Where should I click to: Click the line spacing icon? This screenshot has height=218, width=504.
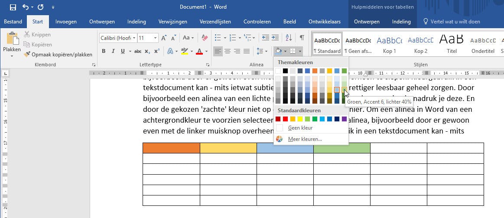pyautogui.click(x=260, y=51)
